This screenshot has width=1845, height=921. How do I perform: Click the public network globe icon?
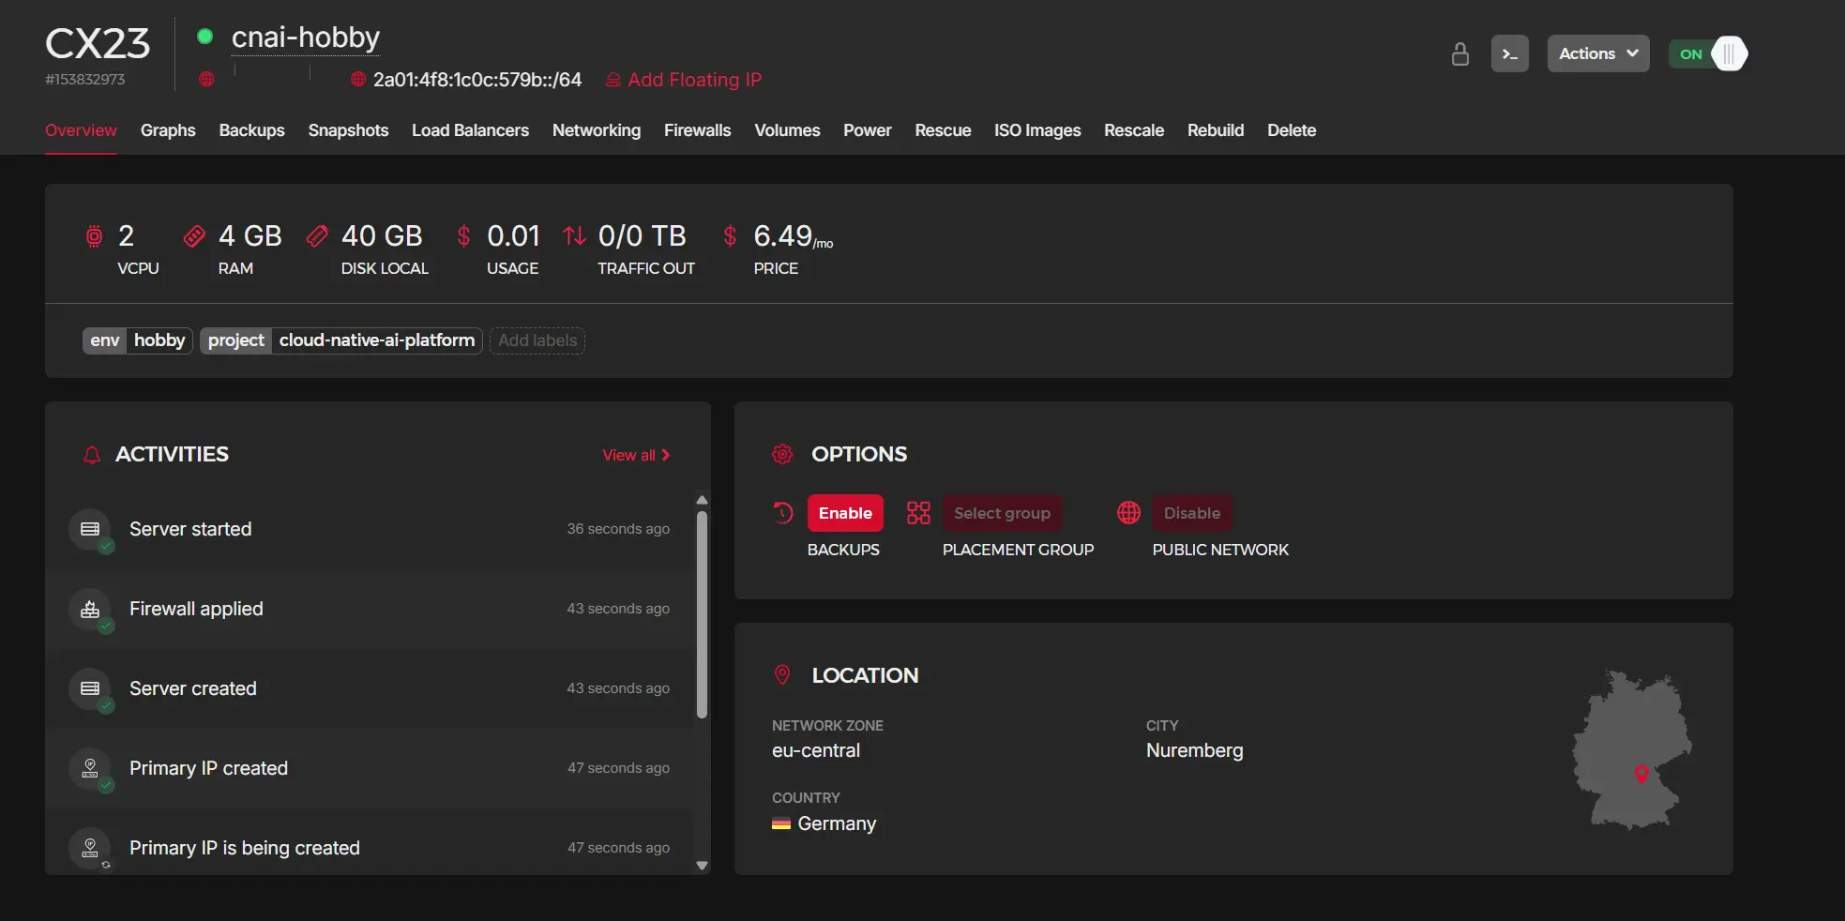point(1128,513)
